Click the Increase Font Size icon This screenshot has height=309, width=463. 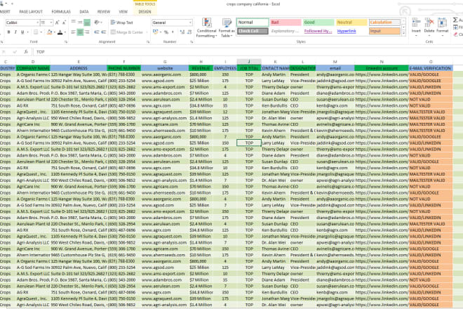(58, 22)
